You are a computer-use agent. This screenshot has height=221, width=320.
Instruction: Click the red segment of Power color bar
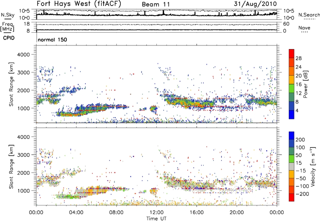click(292, 53)
